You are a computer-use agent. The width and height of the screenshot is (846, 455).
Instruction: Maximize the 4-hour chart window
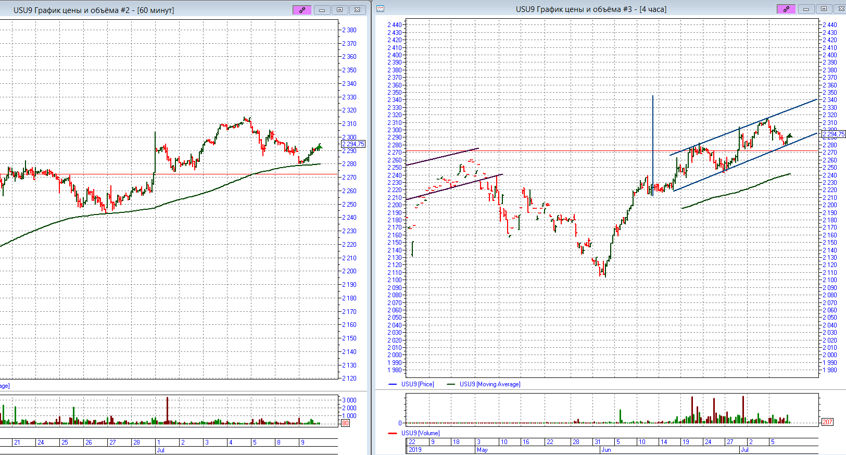click(824, 9)
